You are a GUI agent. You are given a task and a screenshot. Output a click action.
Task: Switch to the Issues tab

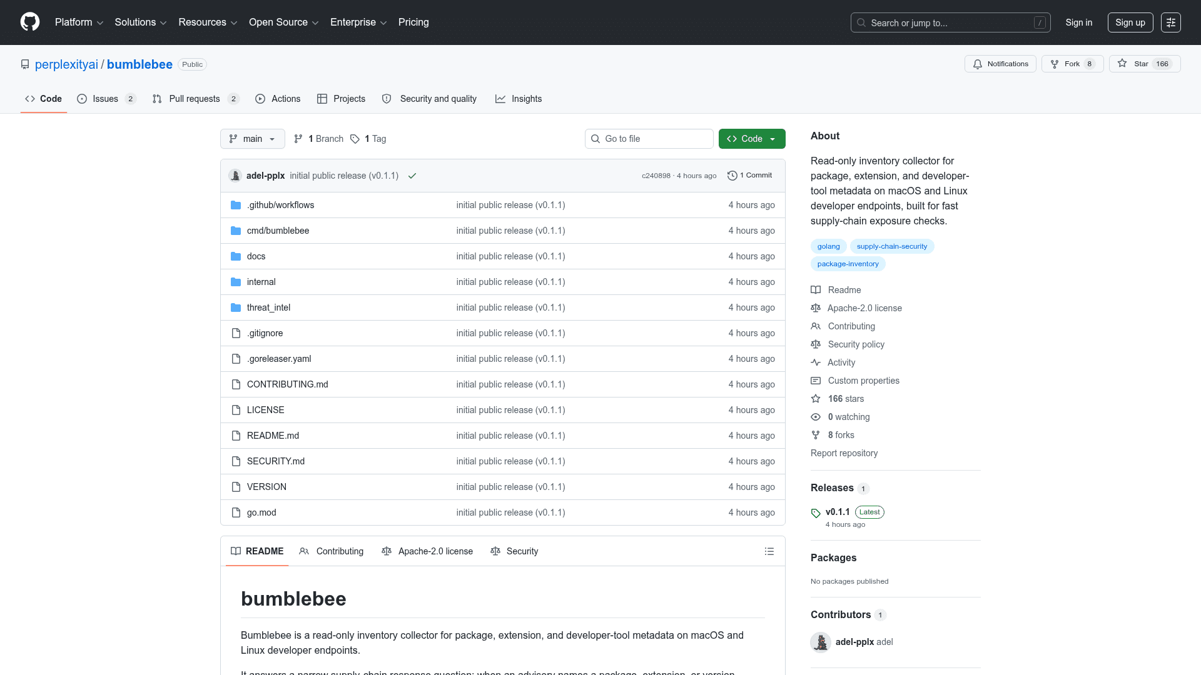pos(106,99)
